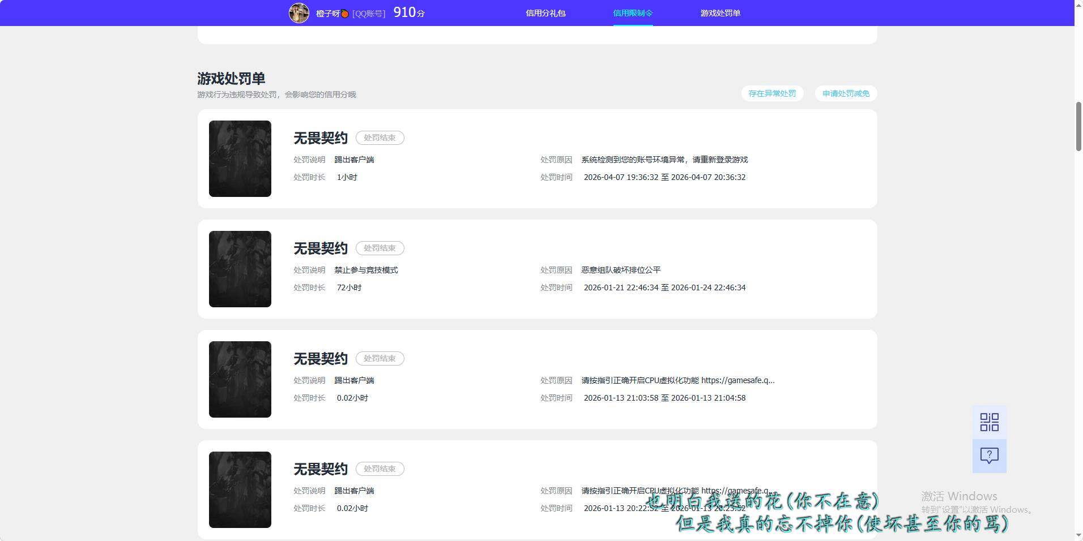
Task: Click fourth penalty card's game thumbnail
Action: (x=240, y=490)
